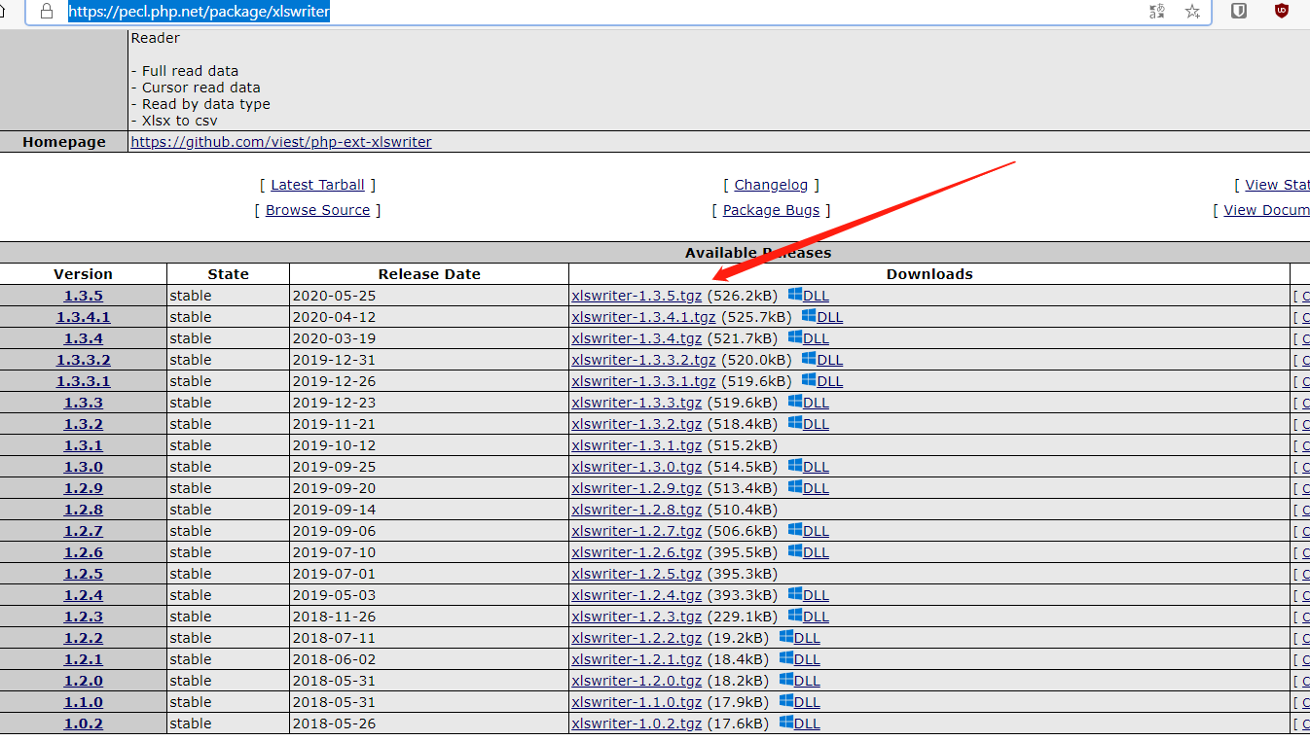Open the Bitwarden shield extension icon
The width and height of the screenshot is (1310, 741).
pyautogui.click(x=1239, y=11)
